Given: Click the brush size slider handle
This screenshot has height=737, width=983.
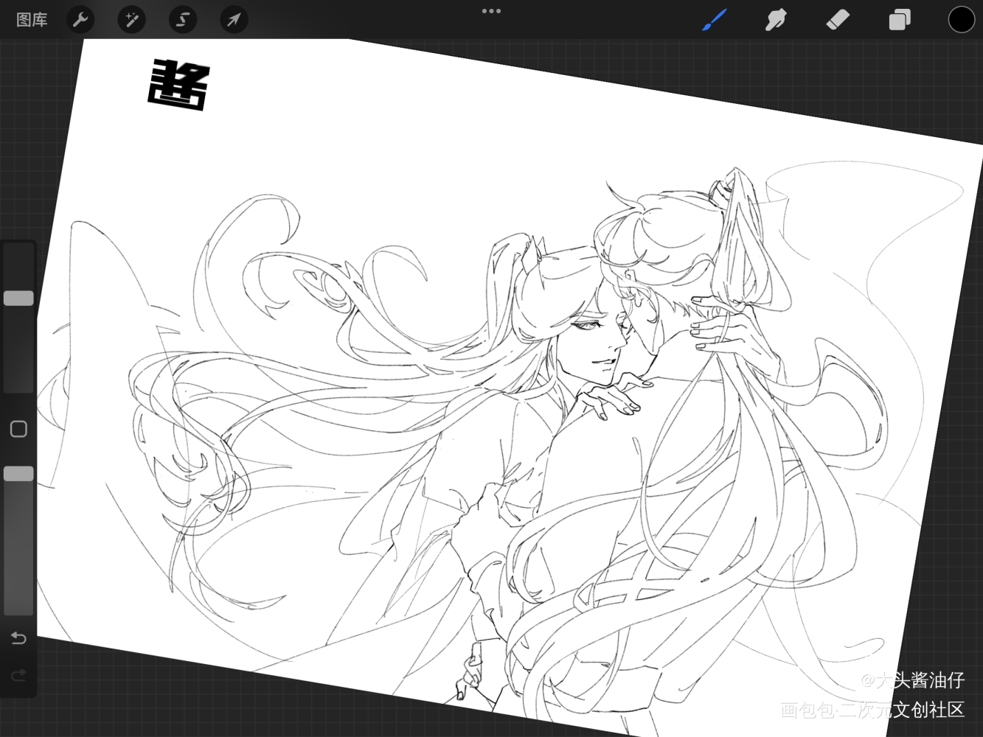Looking at the screenshot, I should point(19,298).
